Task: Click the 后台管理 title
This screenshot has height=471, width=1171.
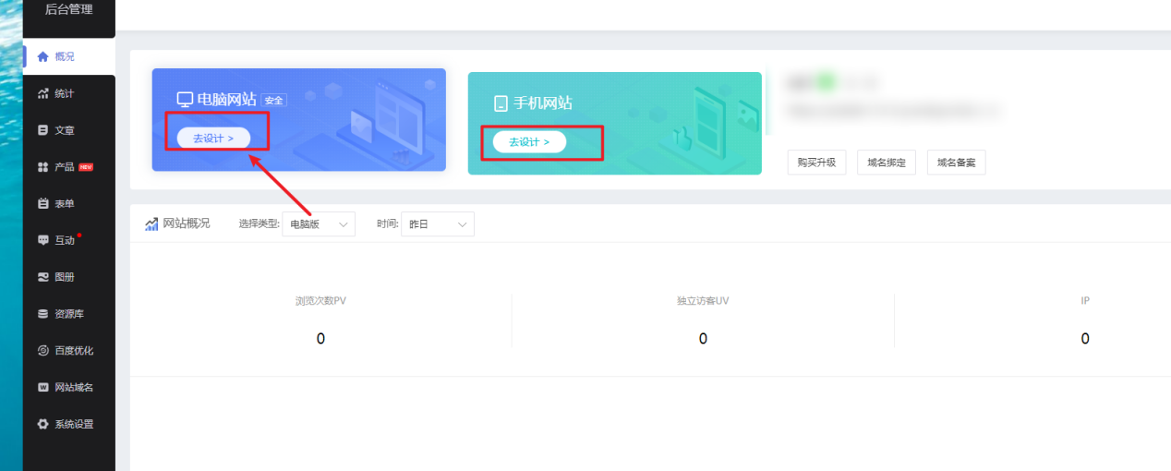Action: [x=69, y=10]
